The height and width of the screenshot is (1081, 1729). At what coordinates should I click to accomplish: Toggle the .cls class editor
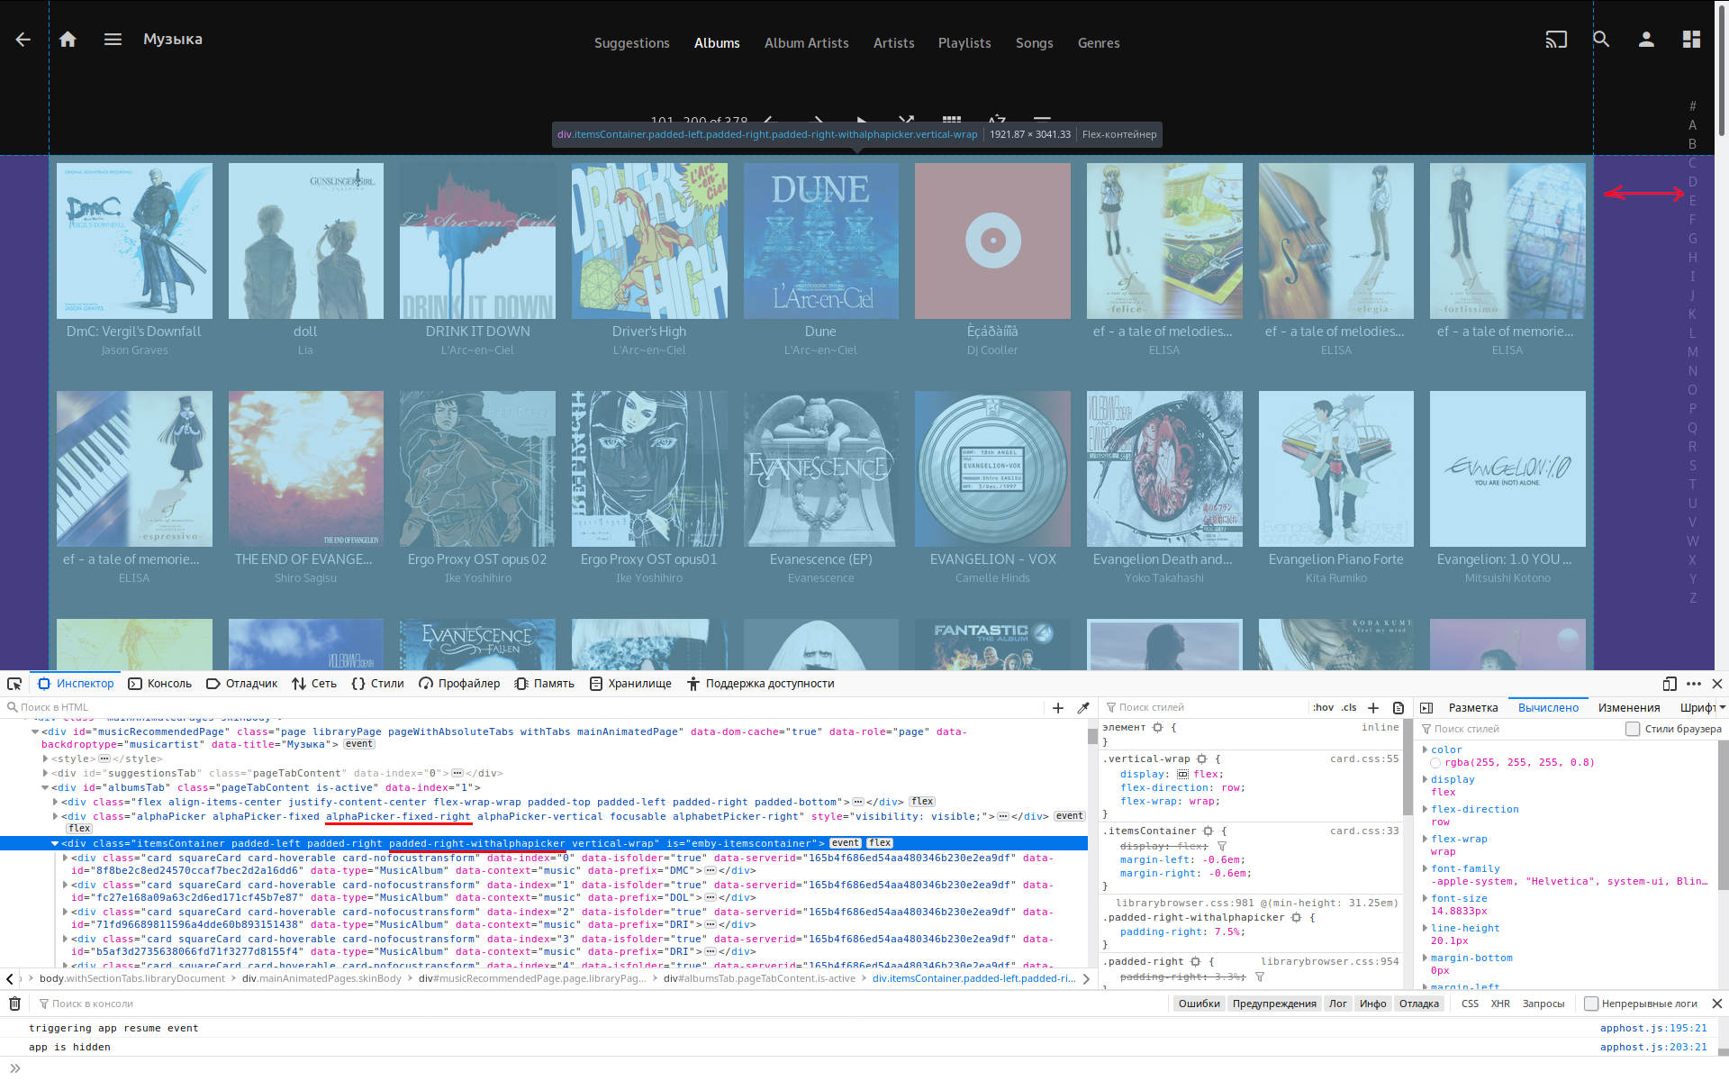[1348, 707]
